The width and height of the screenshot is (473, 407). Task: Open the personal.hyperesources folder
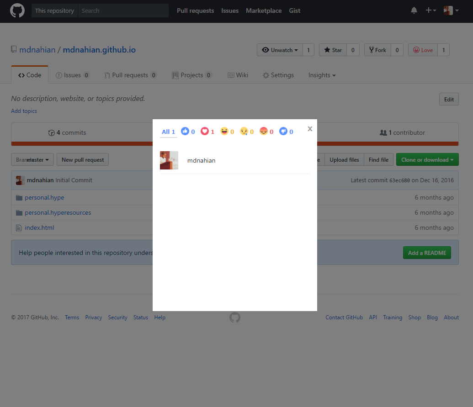point(58,212)
